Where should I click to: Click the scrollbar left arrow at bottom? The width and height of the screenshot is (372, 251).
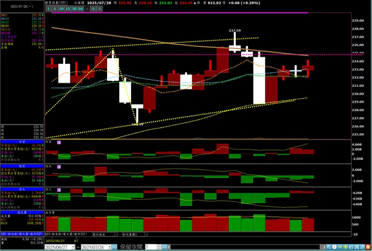169,247
